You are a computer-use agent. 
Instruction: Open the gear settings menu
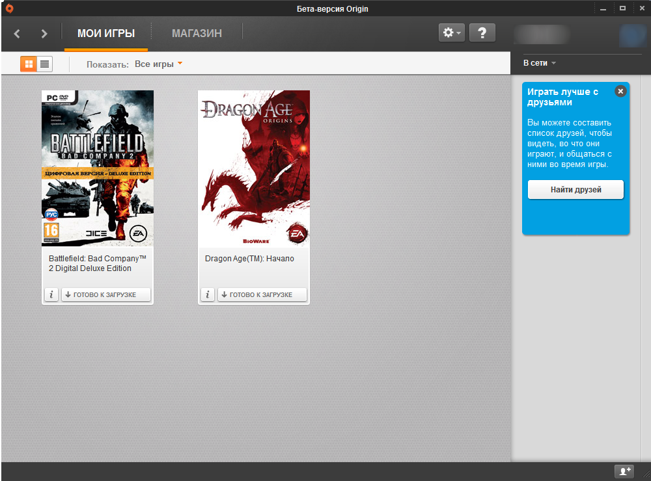coord(451,33)
